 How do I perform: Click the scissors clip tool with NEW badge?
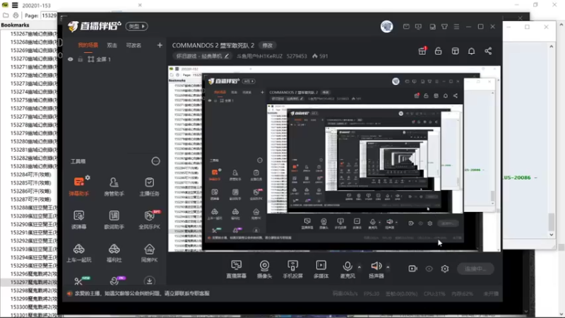[x=79, y=281]
